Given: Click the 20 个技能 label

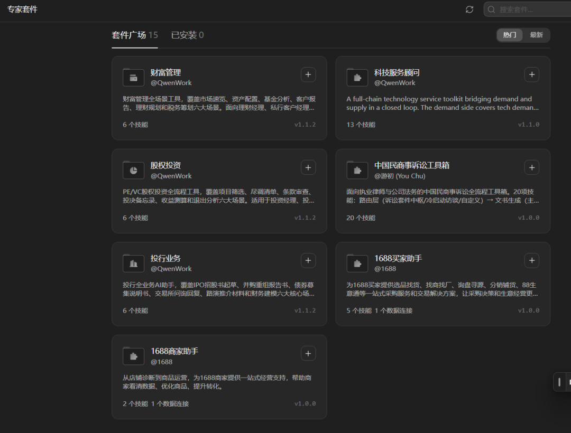Looking at the screenshot, I should point(361,218).
